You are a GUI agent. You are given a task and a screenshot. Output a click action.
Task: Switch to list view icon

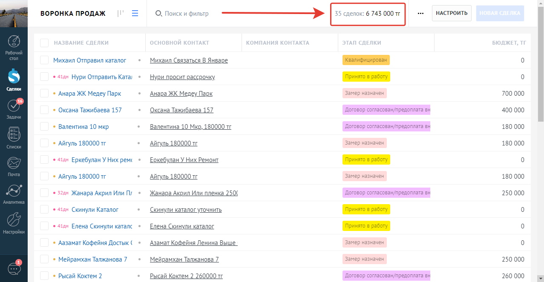[135, 14]
